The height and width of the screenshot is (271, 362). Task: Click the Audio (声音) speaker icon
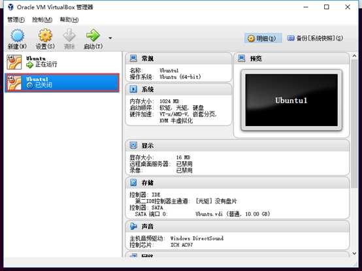click(133, 226)
